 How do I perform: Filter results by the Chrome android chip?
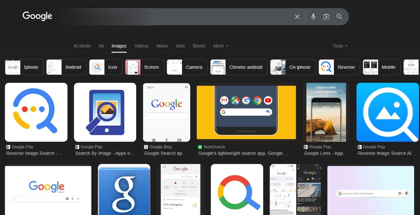(x=239, y=67)
